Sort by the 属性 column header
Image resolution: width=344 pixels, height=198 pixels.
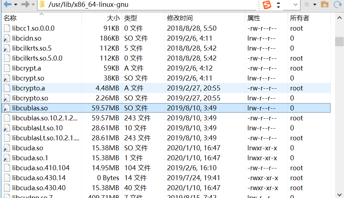pos(266,18)
